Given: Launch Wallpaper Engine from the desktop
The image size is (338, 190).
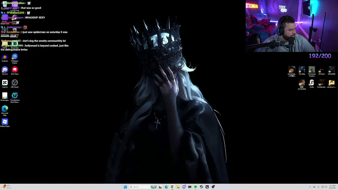Looking at the screenshot, I should (15, 59).
